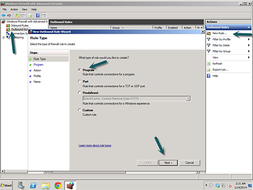Image resolution: width=253 pixels, height=190 pixels.
Task: Open the View menu
Action: coord(25,10)
